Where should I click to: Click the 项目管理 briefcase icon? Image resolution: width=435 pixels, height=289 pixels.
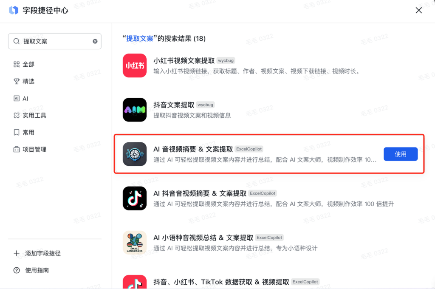click(17, 149)
